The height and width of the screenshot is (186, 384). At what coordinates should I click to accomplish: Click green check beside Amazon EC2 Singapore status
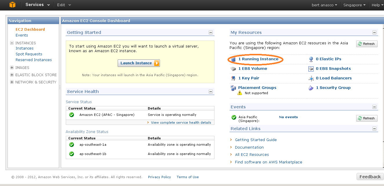tap(72, 115)
